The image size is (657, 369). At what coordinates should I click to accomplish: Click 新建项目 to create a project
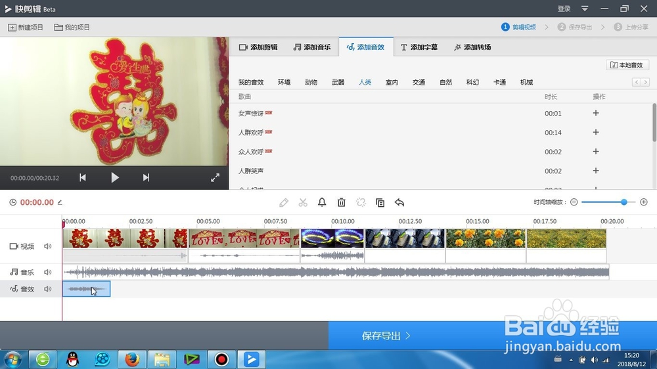26,27
